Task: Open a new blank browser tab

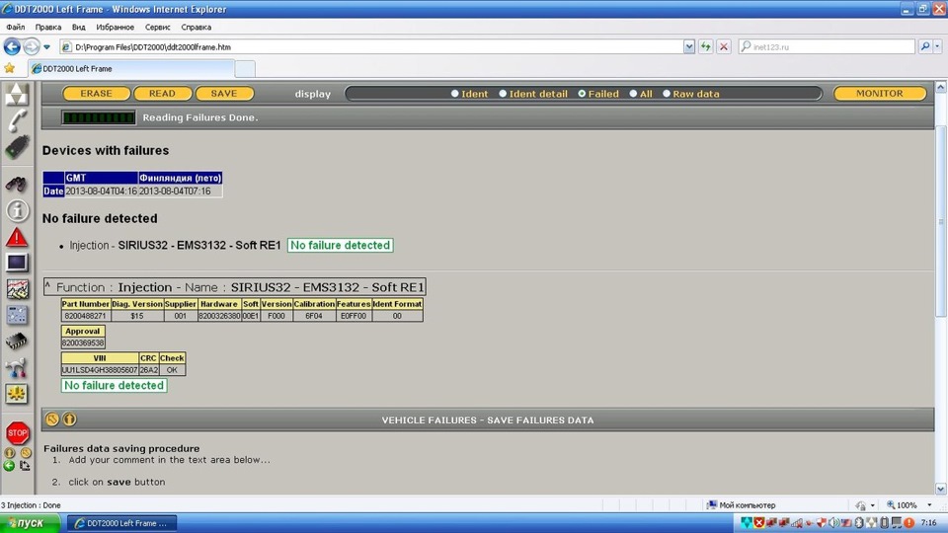Action: click(244, 69)
